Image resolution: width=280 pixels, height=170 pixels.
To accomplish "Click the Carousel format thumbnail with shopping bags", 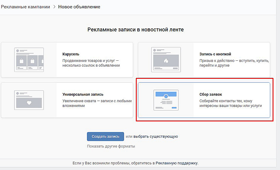I will [x=29, y=59].
